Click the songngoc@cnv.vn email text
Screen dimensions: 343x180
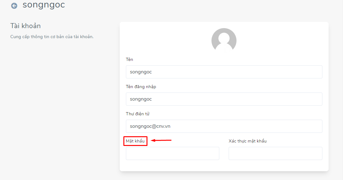pyautogui.click(x=150, y=126)
